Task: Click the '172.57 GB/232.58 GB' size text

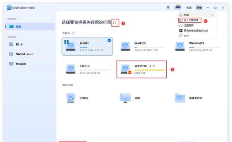Action: click(x=91, y=50)
